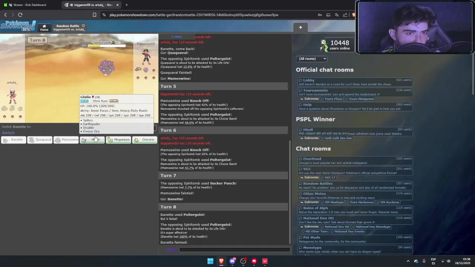Open the VGC LT subroom
Viewport: 475px width, 267px height.
pos(328,178)
